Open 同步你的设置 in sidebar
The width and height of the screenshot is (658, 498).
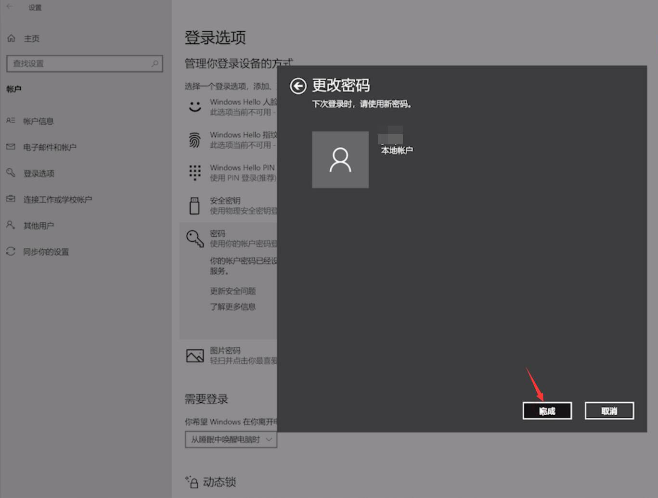pos(46,252)
